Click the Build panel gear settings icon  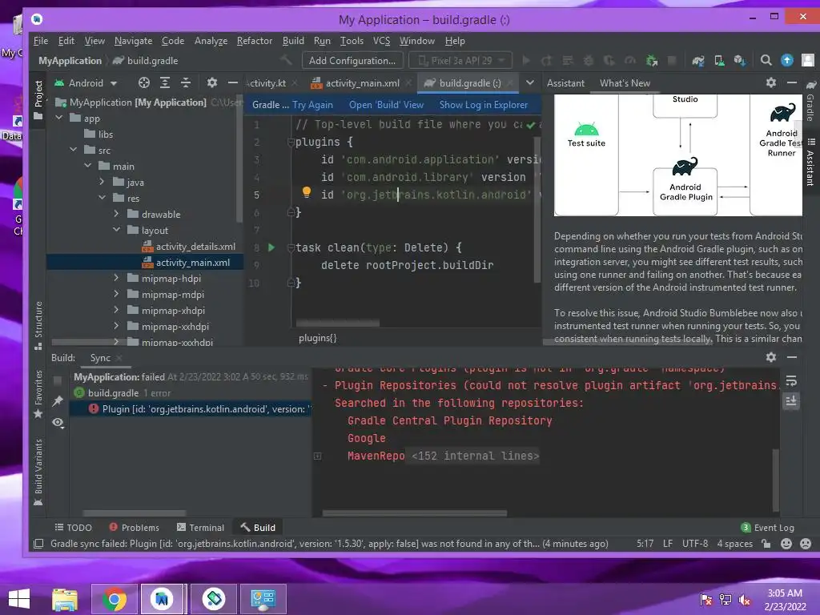coord(771,357)
